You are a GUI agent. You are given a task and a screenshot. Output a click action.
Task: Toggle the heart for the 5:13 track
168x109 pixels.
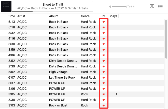[104, 22]
